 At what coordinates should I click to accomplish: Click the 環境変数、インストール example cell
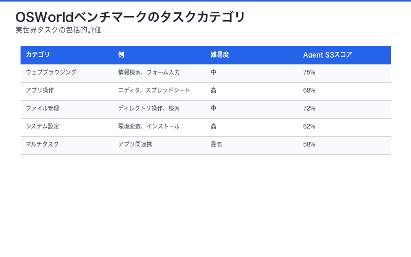(149, 126)
